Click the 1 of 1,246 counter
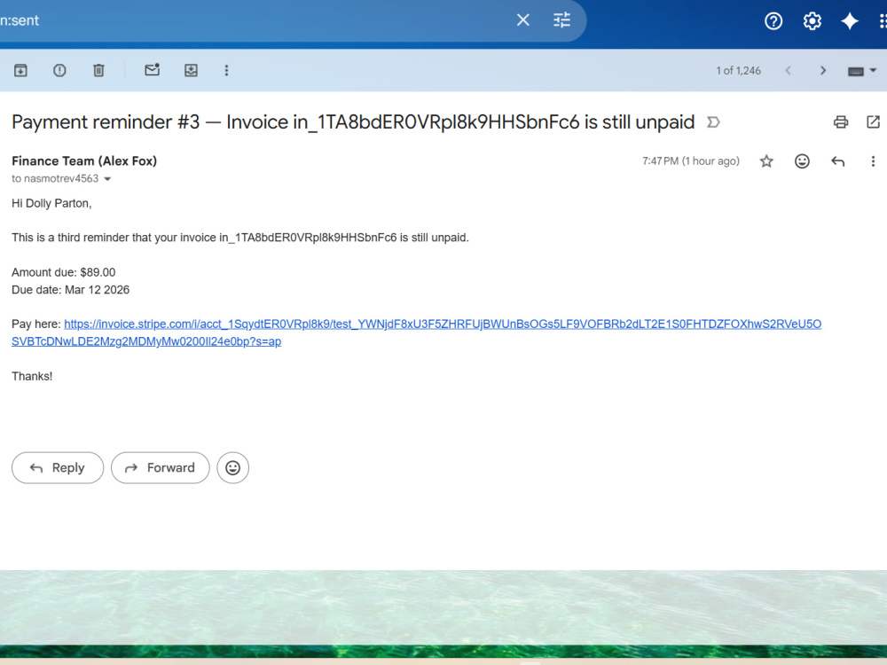The image size is (887, 665). (738, 71)
